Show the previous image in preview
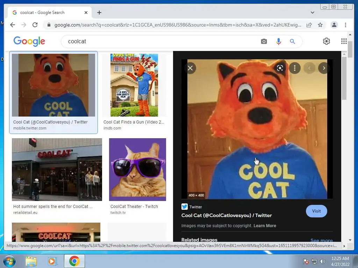 pos(309,68)
